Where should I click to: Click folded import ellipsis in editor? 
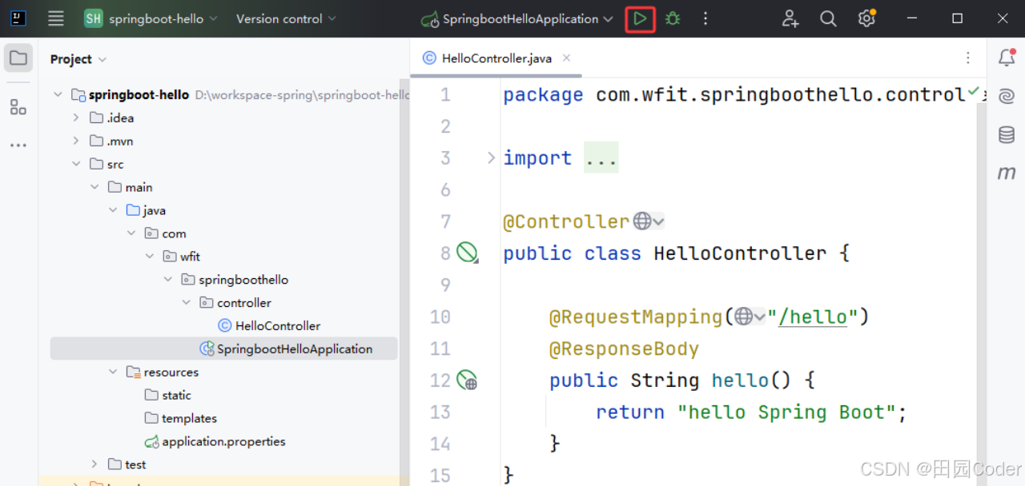601,158
